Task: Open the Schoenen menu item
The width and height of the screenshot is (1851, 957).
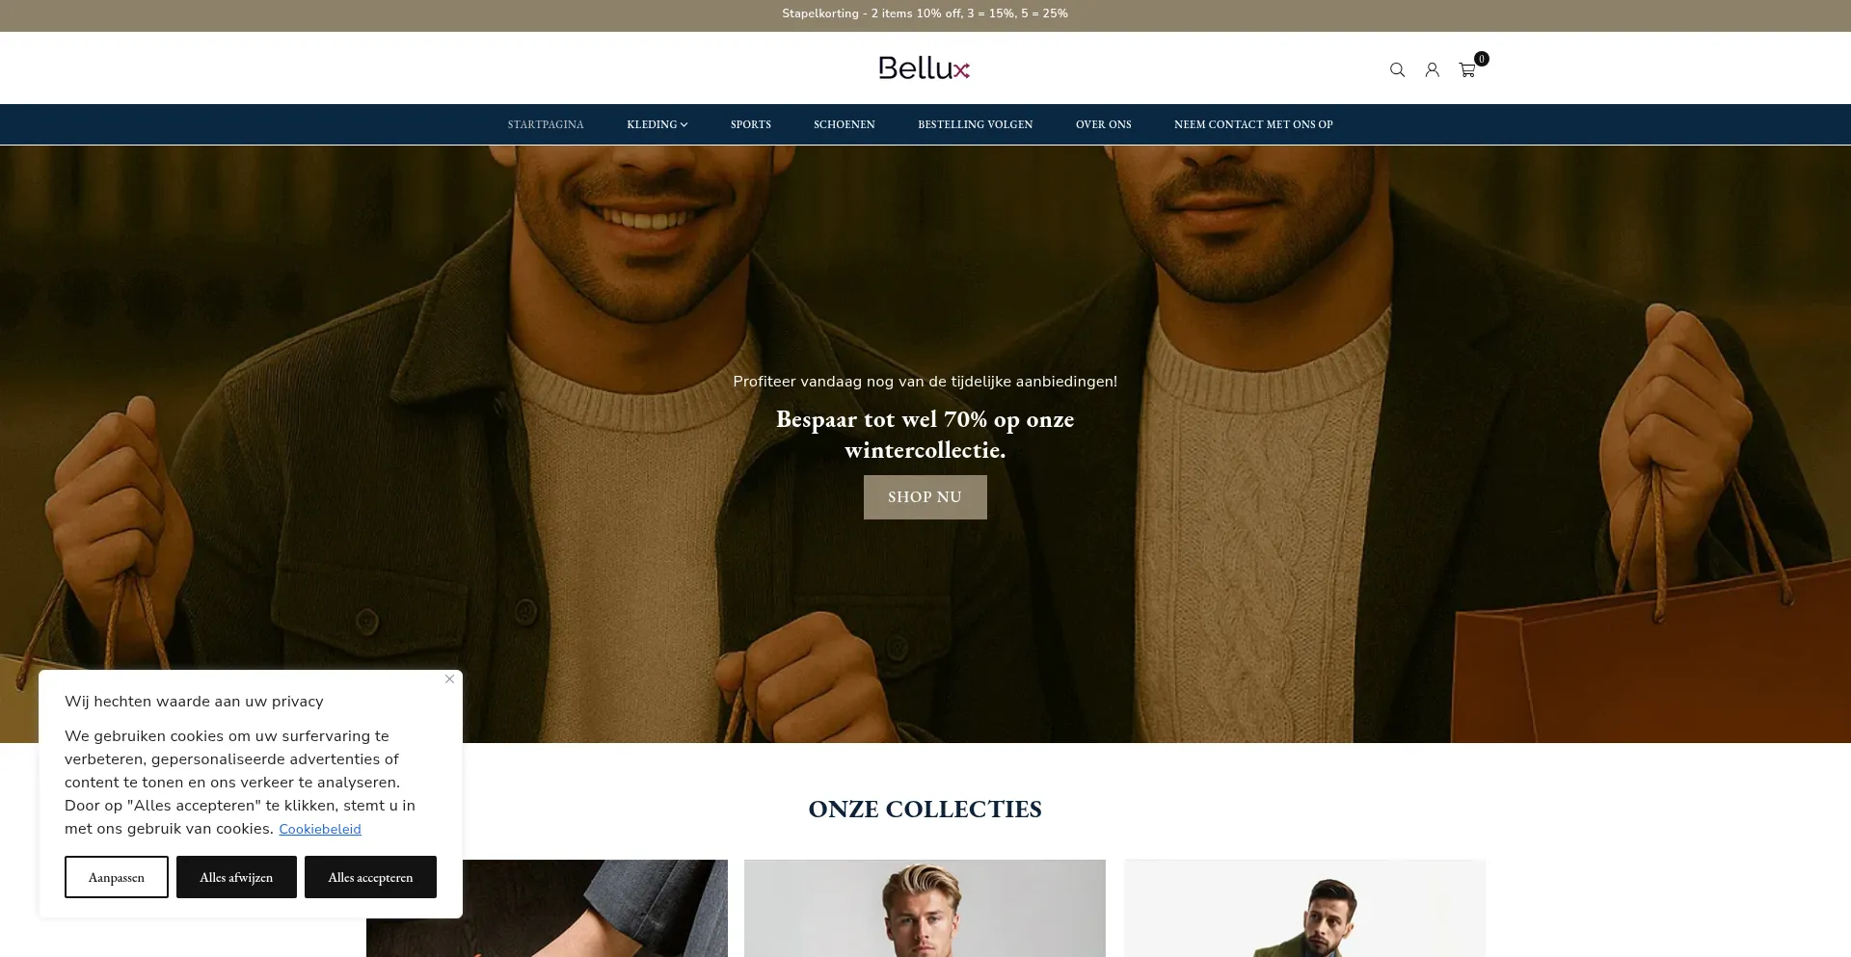Action: point(845,124)
